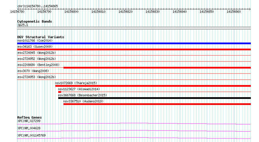The image size is (259, 142).
Task: Select ruler position 14154810
Action: pyautogui.click(x=98, y=12)
